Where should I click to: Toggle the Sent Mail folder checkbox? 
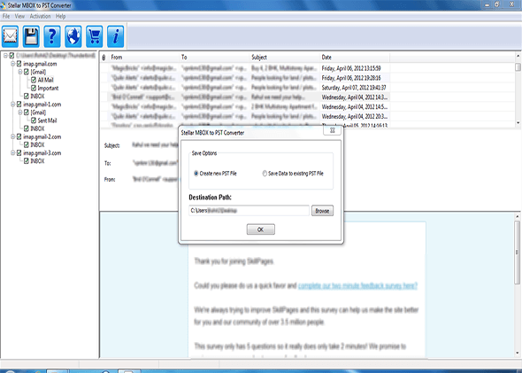34,120
